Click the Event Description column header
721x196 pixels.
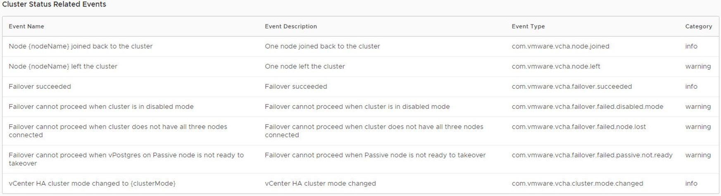pos(291,26)
